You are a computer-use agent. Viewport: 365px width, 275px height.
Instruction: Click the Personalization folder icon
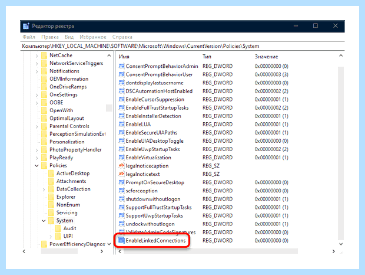pos(44,142)
